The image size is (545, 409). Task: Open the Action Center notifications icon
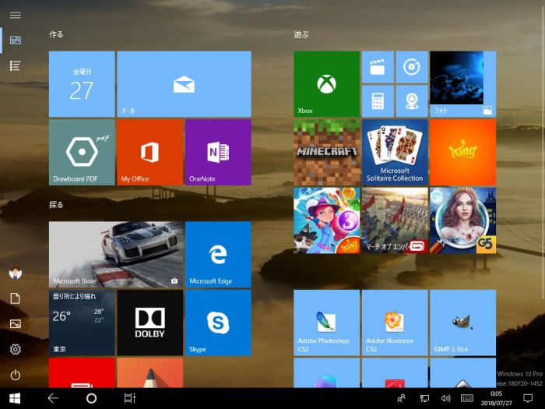527,398
